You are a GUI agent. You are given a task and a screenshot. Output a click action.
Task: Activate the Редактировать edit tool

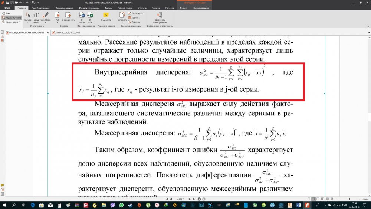point(12,17)
